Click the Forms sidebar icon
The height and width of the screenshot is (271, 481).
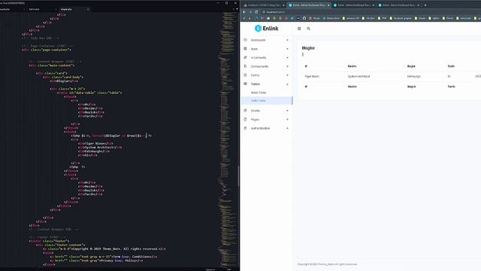[245, 75]
